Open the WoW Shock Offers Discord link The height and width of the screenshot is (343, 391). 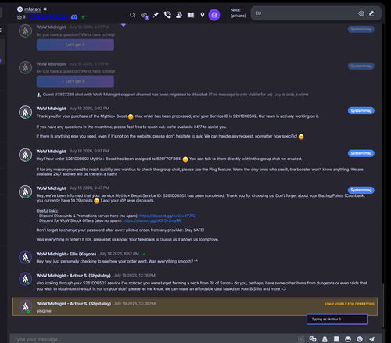pyautogui.click(x=152, y=220)
